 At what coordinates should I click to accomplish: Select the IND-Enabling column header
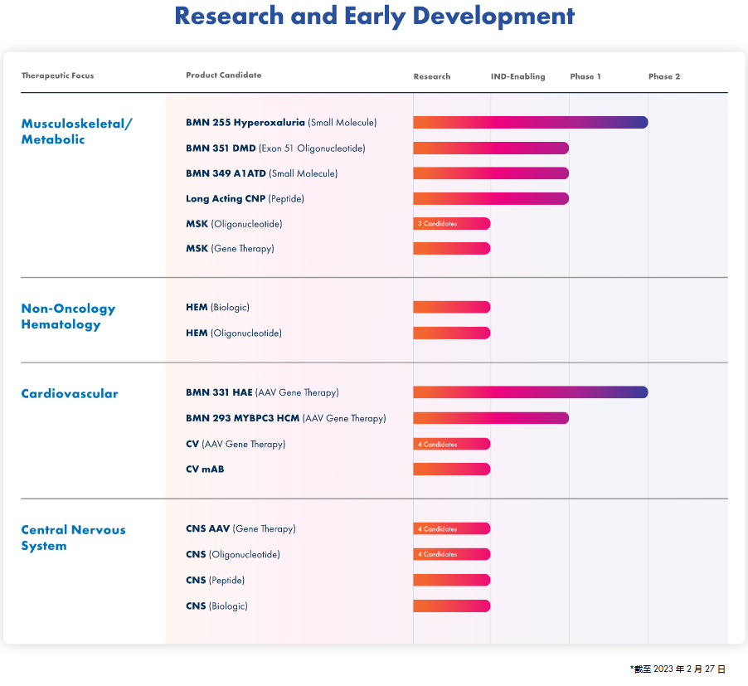click(x=517, y=76)
